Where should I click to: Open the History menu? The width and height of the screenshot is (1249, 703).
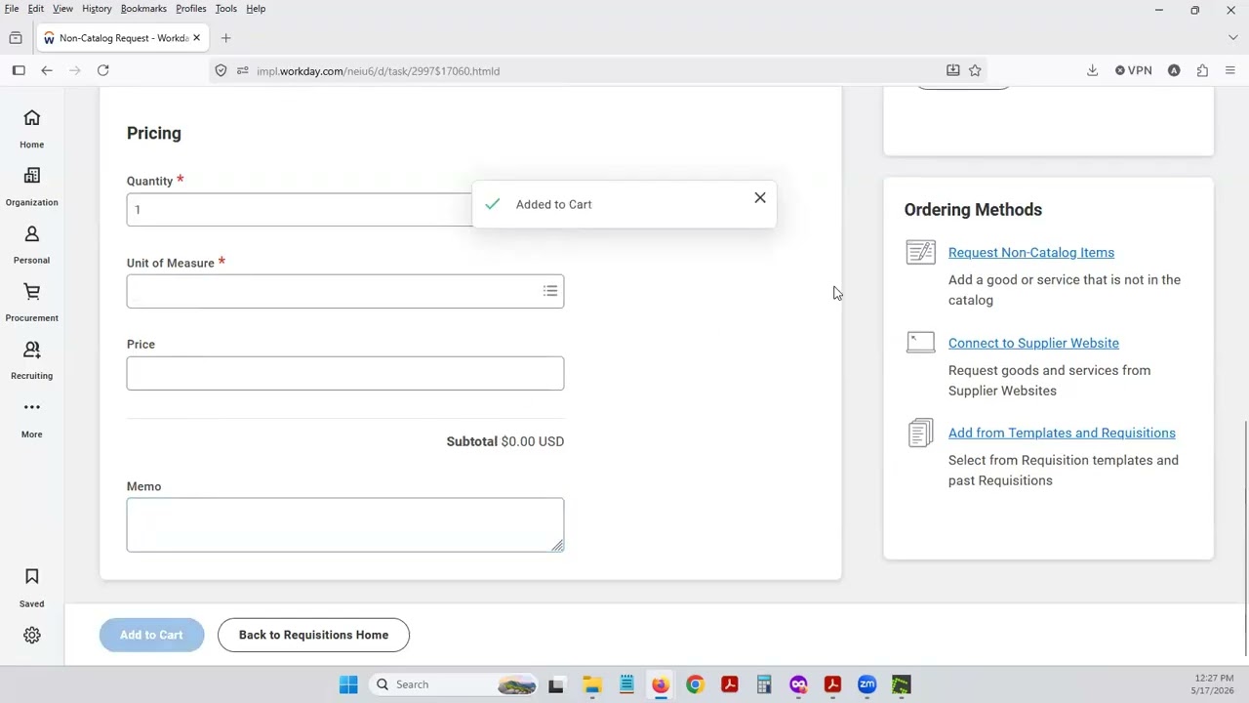[x=97, y=9]
